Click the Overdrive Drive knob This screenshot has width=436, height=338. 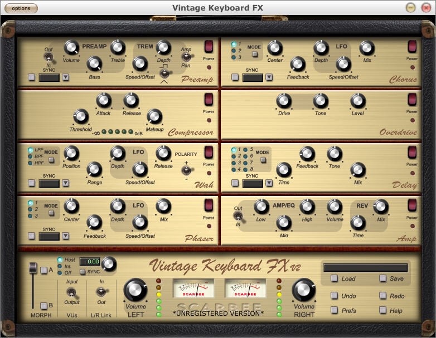(284, 101)
